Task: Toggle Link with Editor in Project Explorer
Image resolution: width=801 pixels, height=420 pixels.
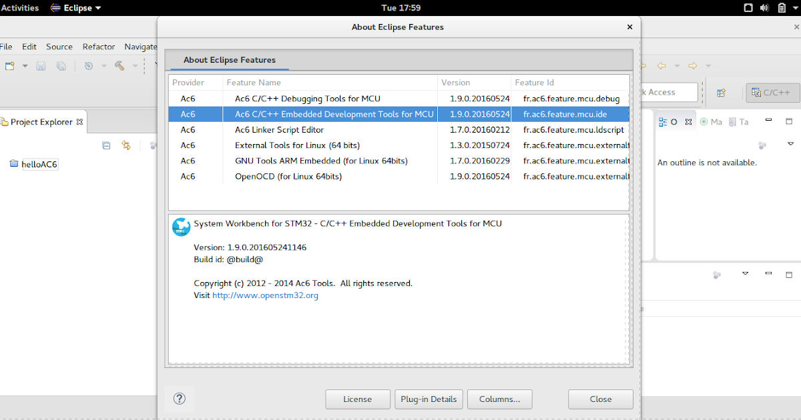Action: [126, 145]
